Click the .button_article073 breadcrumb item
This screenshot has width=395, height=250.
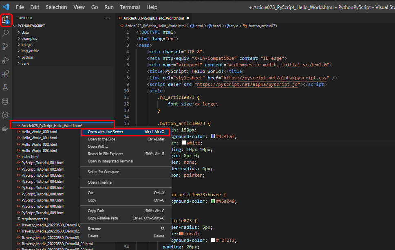pyautogui.click(x=260, y=26)
